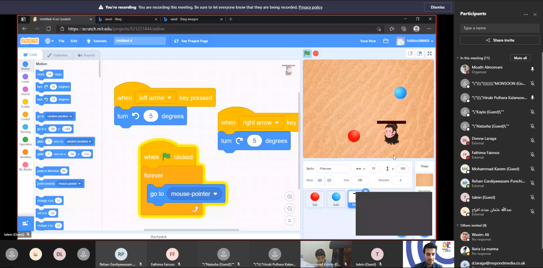543x268 pixels.
Task: Open right arrow key dropdown
Action: [x=261, y=123]
